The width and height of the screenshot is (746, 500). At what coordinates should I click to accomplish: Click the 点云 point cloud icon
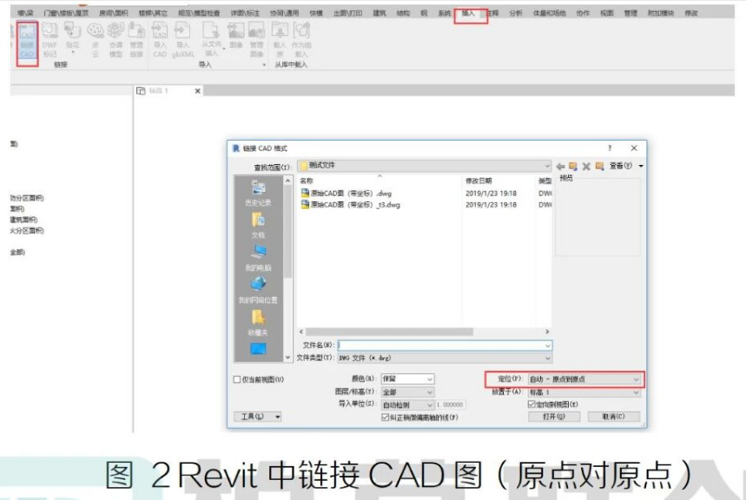click(96, 40)
